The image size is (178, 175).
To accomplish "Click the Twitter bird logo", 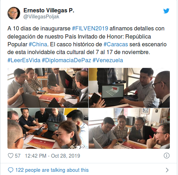I will [166, 11].
